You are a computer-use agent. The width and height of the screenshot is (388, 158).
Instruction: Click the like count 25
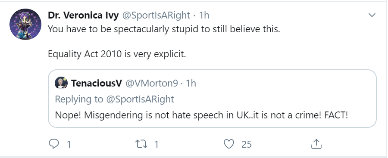pos(247,144)
